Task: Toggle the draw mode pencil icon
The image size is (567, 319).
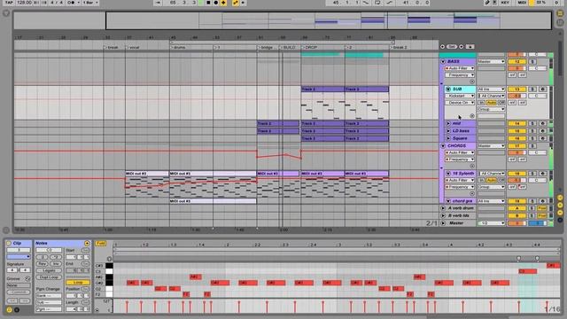Action: click(x=487, y=3)
